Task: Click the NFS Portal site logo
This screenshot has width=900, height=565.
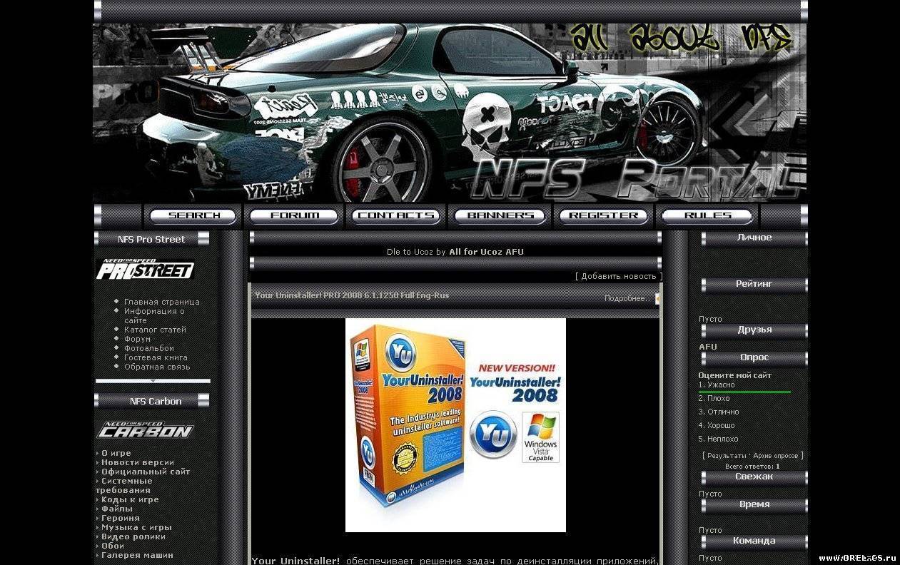Action: (634, 178)
